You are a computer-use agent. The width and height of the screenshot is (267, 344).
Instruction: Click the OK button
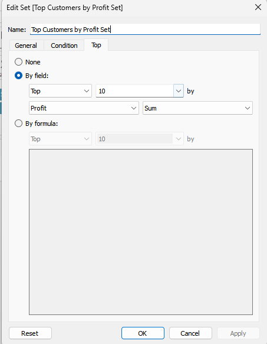click(143, 333)
